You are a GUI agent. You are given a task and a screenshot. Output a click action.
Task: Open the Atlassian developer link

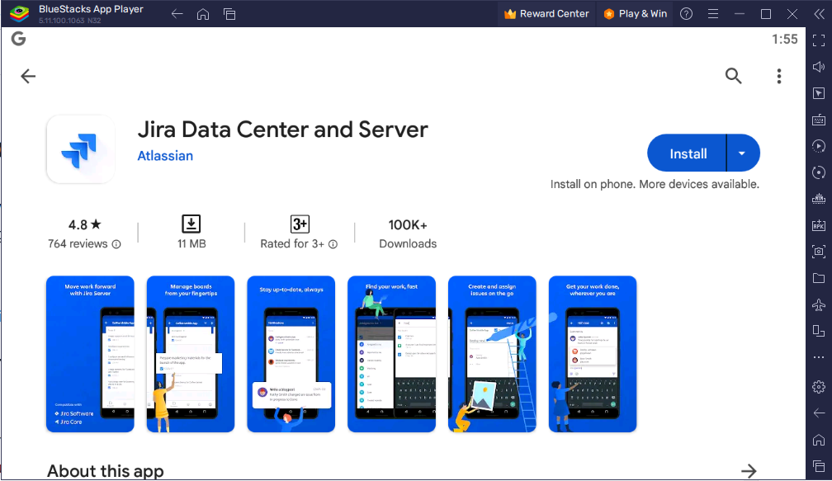[165, 156]
